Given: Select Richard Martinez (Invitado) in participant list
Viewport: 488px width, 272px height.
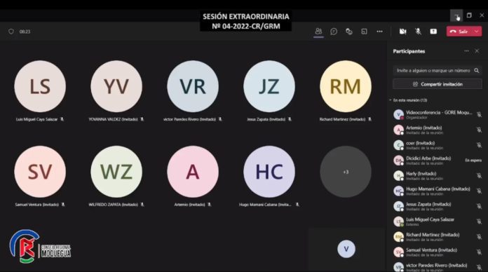Looking at the screenshot, I should [437, 236].
